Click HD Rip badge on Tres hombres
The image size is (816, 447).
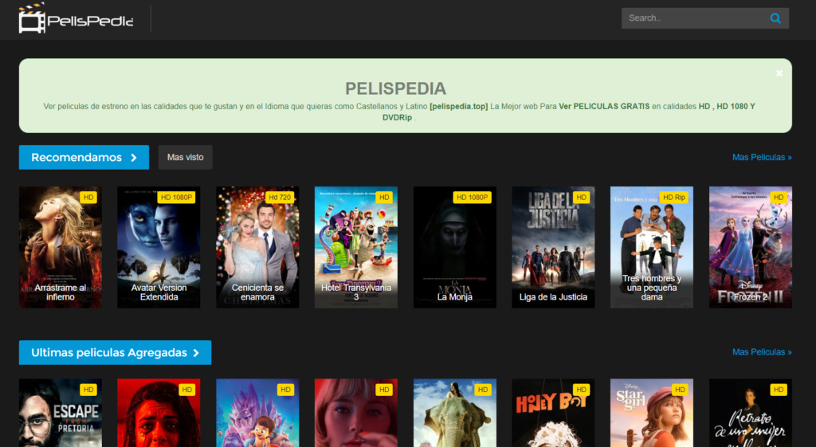674,198
